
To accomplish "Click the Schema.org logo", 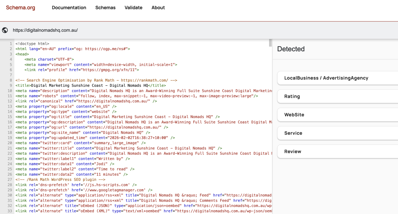I will pyautogui.click(x=20, y=8).
